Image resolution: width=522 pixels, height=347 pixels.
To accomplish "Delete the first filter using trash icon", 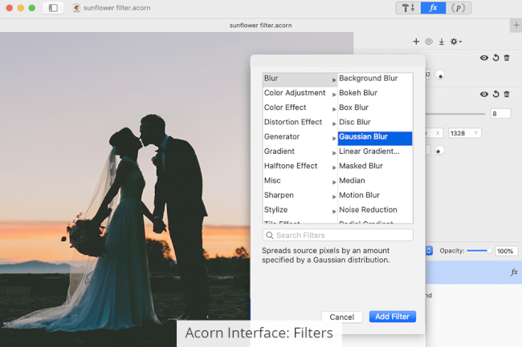I will (x=507, y=58).
